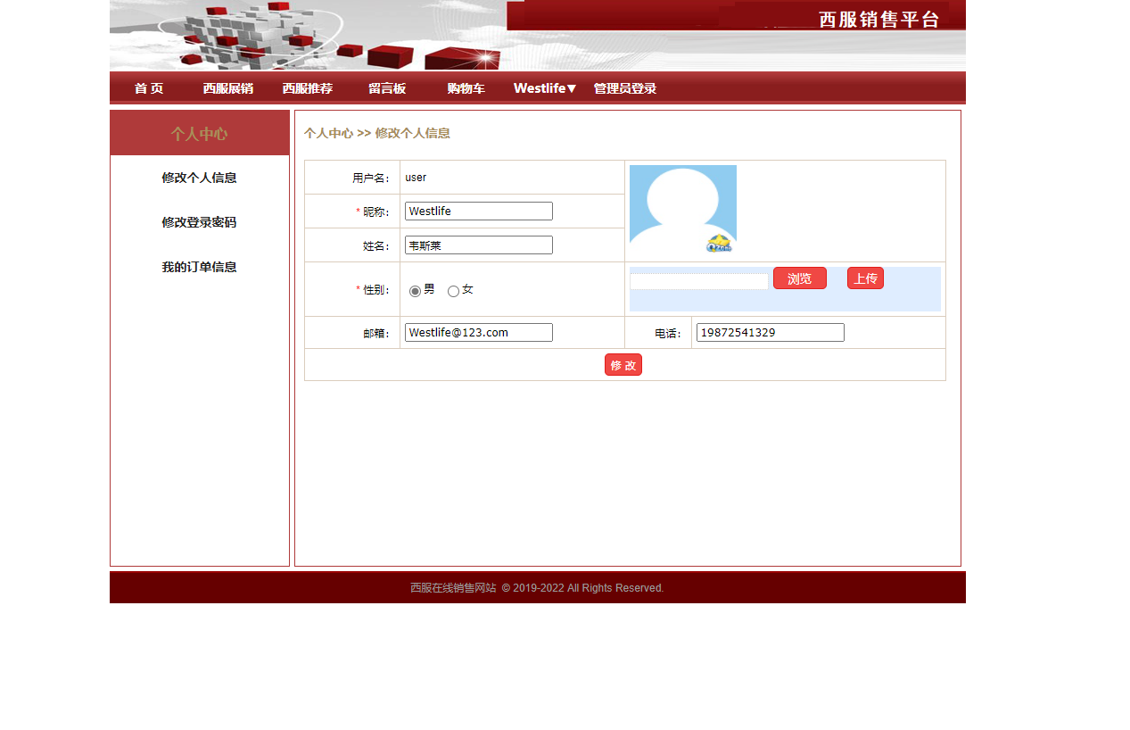The image size is (1130, 730).
Task: Open the 留言板 message board
Action: point(386,87)
